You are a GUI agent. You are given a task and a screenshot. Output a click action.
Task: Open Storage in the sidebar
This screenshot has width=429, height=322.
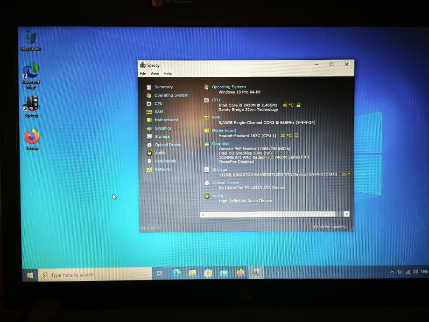pos(162,136)
